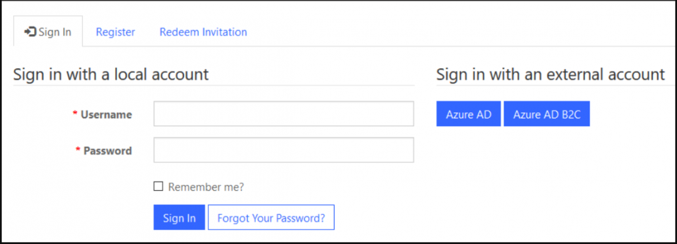Click the "Remember me?" label text

coord(206,187)
